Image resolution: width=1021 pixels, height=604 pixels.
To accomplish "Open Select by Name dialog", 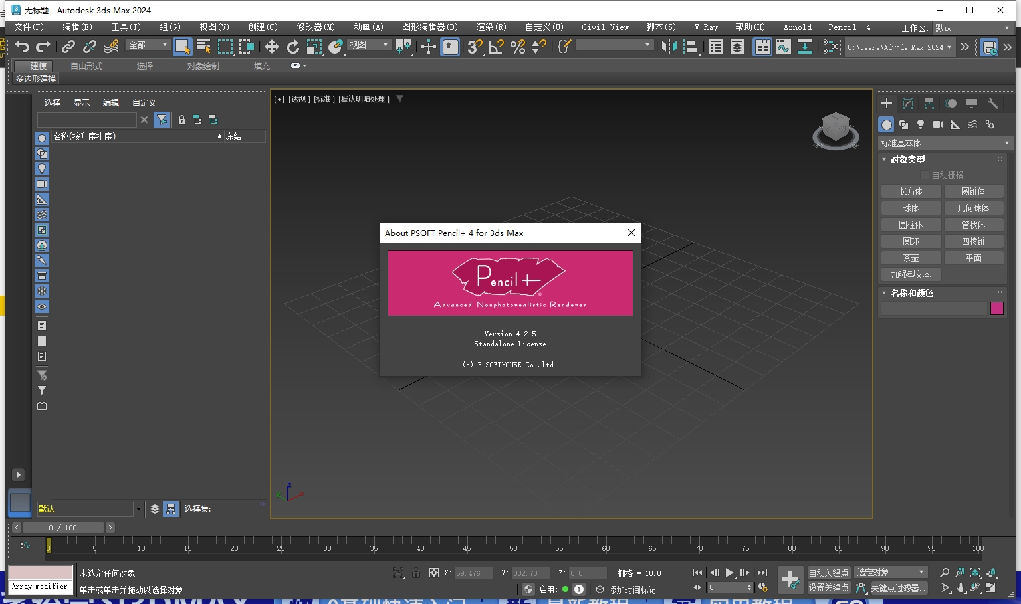I will pos(202,47).
